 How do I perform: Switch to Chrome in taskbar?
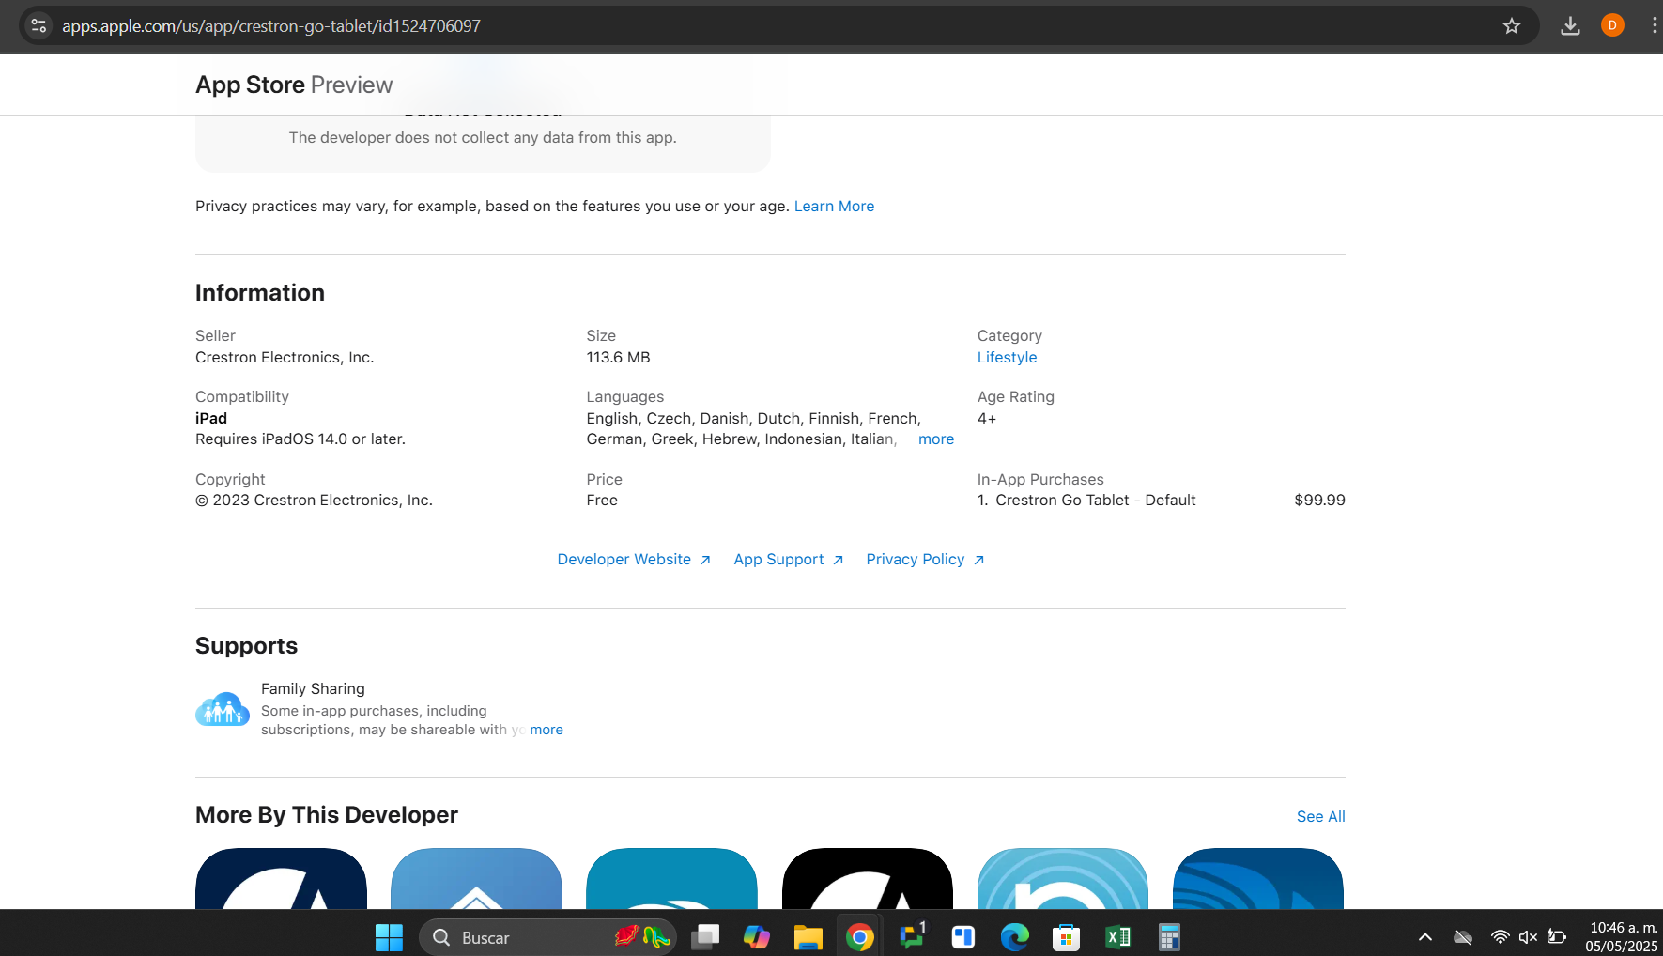[x=859, y=937]
